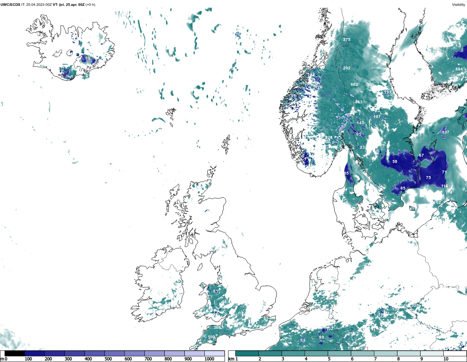
Task: Click the 305 value over Germany
Action: (x=415, y=305)
